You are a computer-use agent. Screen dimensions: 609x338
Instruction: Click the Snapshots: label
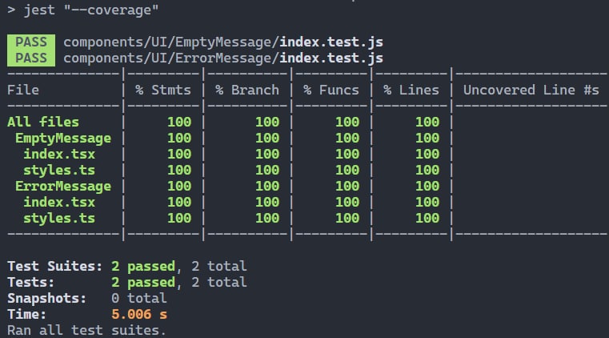coord(47,299)
